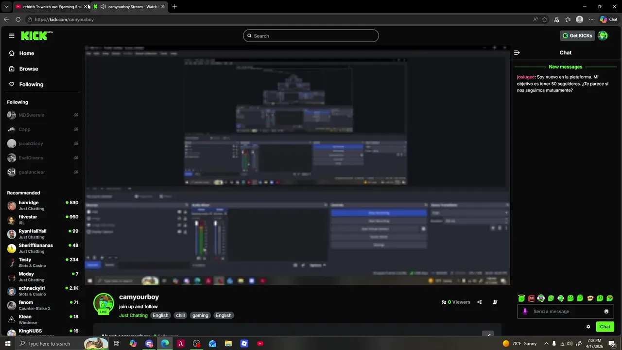Open hanridge recommended channel
This screenshot has height=350, width=622.
click(x=43, y=205)
